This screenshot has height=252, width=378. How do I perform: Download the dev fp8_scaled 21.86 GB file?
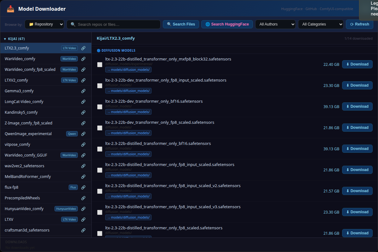click(357, 128)
